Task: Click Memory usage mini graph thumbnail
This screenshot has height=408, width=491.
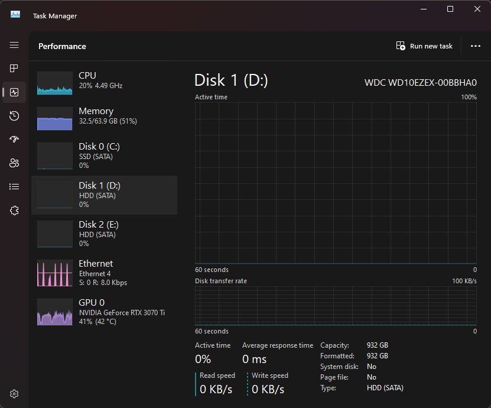Action: [55, 118]
